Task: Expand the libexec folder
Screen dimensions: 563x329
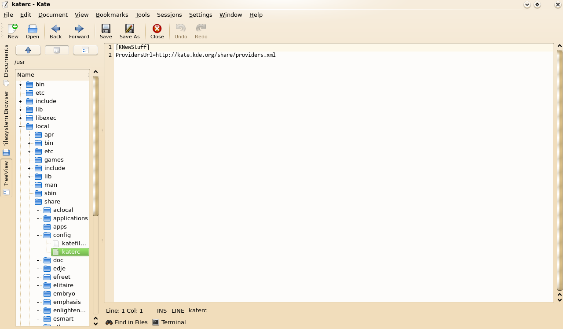Action: click(x=21, y=118)
